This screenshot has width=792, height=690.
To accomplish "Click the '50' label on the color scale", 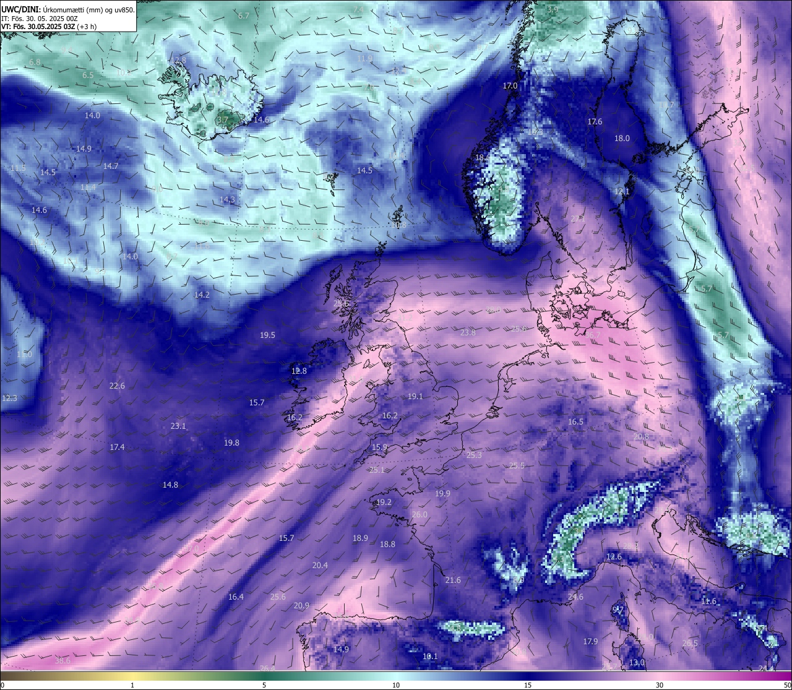I will pos(786,685).
